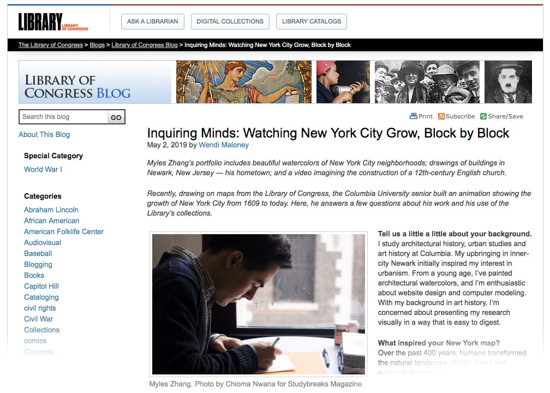Open Library Catalogs
Screen dimensions: 550x393
click(312, 21)
